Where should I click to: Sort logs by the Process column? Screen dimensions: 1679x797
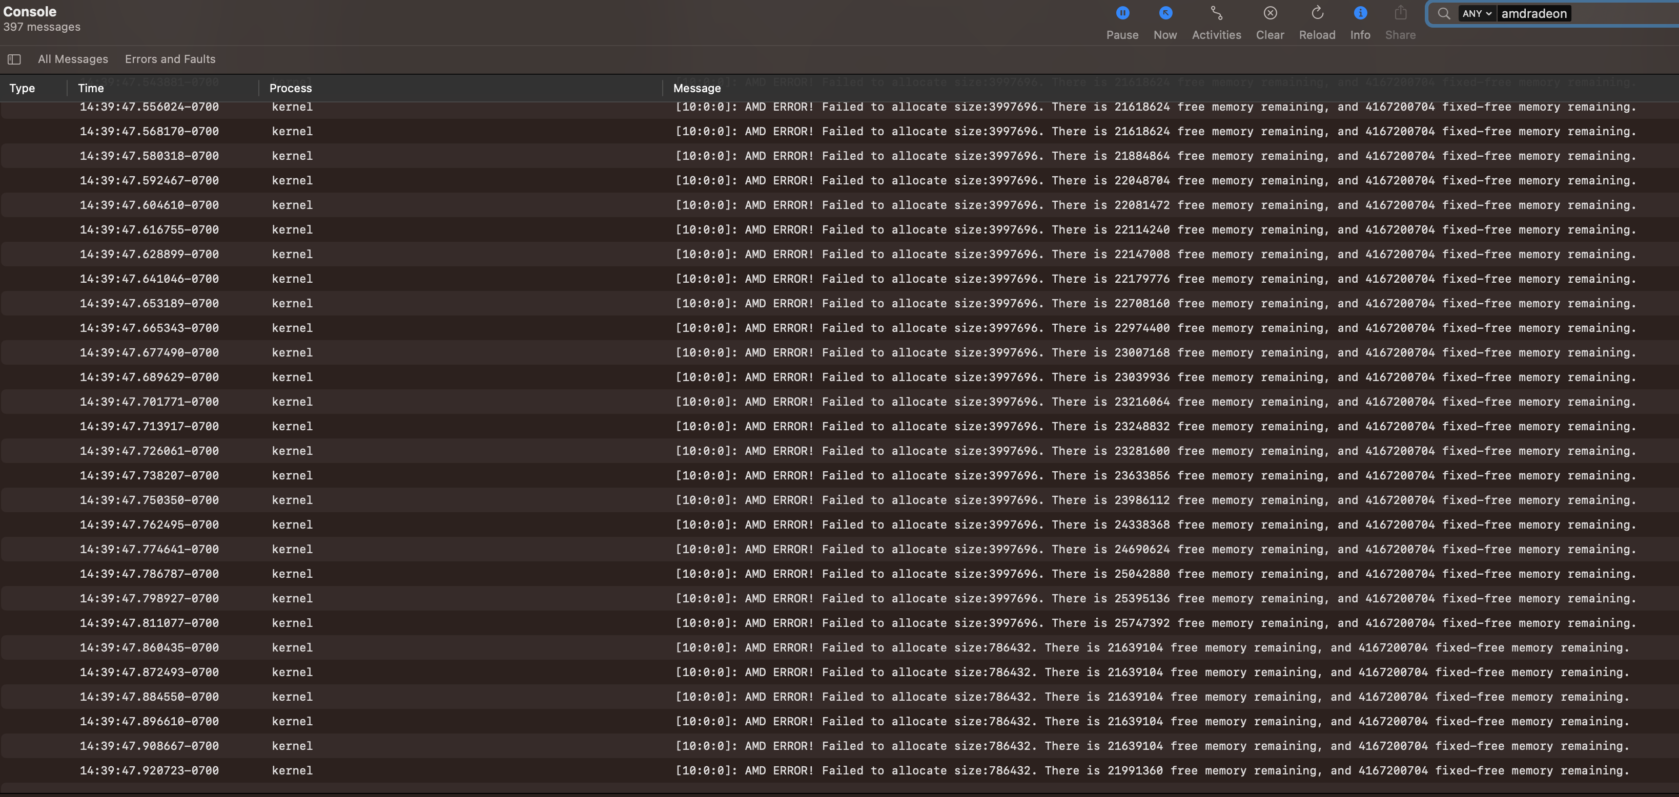click(x=291, y=88)
